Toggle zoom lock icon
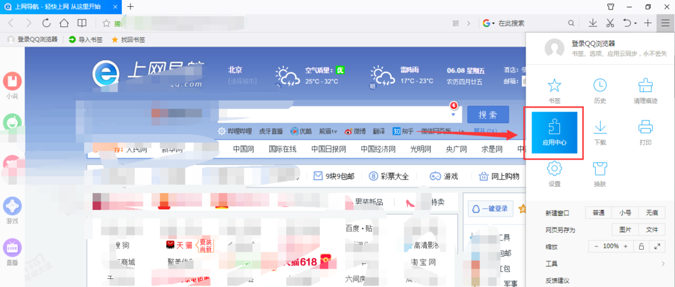 click(x=641, y=246)
